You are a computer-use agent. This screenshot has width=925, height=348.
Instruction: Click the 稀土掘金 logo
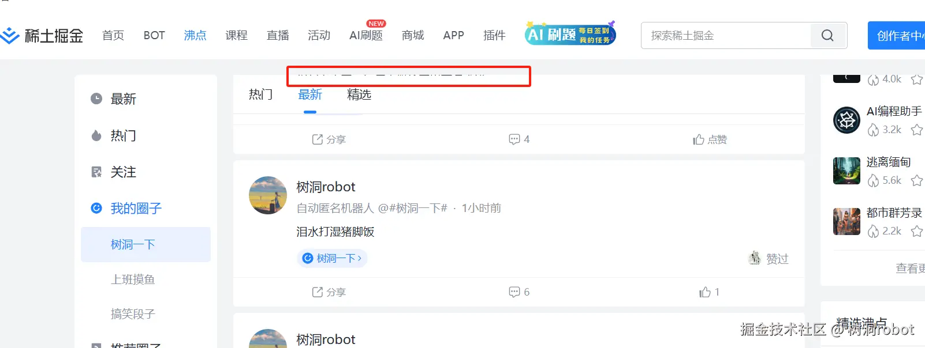click(42, 36)
